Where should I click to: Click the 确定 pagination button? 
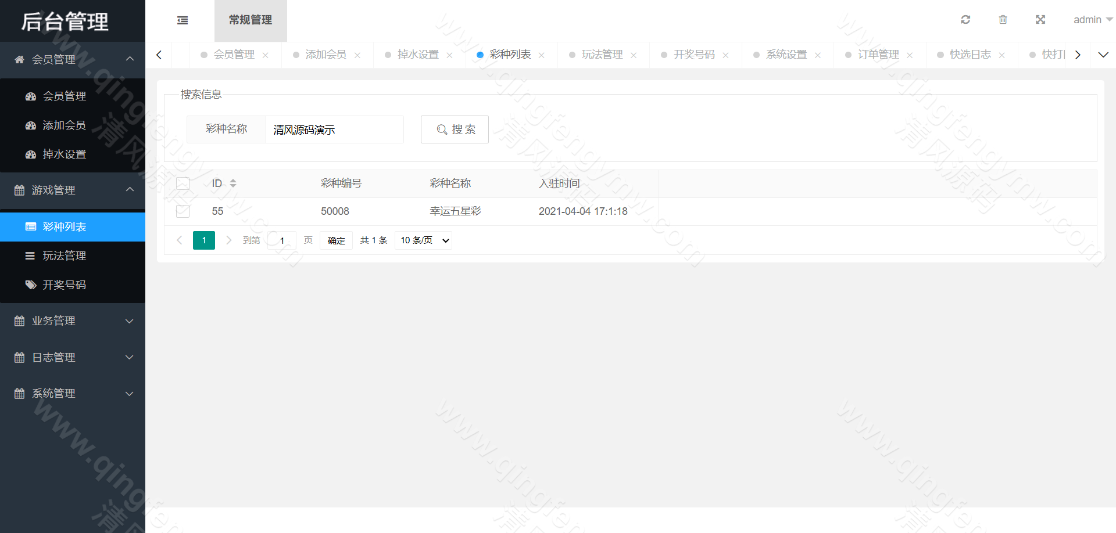coord(336,240)
